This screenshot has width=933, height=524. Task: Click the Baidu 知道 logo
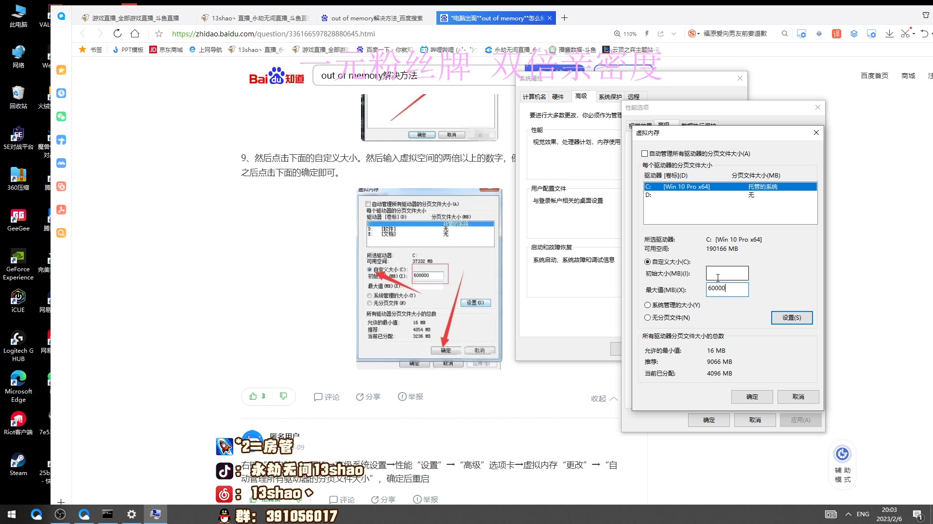276,76
